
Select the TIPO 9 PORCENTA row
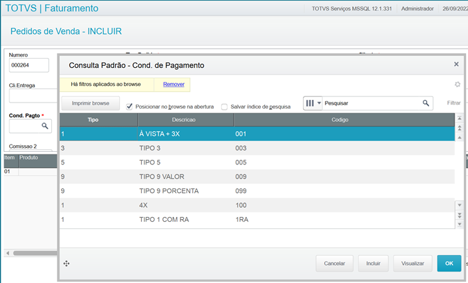pyautogui.click(x=257, y=191)
